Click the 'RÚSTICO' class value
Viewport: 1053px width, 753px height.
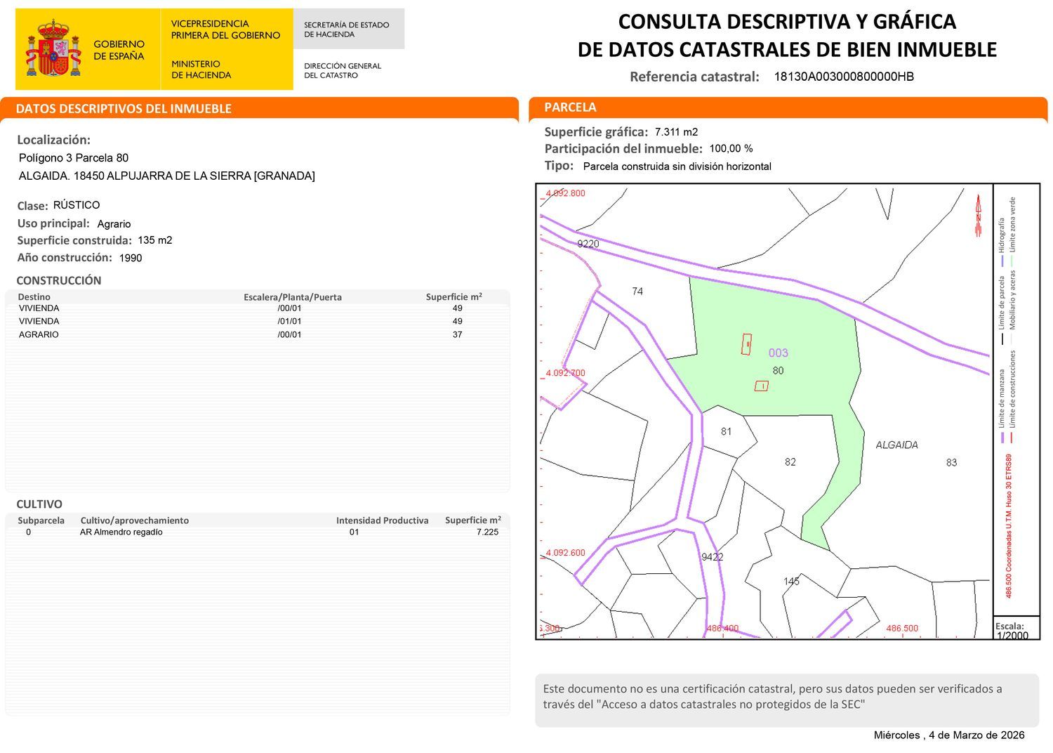click(x=77, y=205)
